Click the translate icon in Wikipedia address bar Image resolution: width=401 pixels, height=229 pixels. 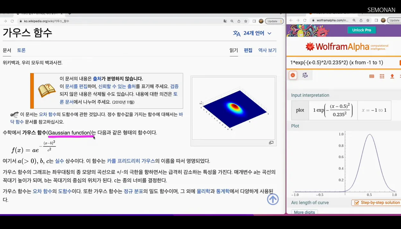(x=225, y=21)
